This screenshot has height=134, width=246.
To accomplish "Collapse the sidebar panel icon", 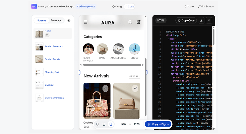I will (x=69, y=20).
